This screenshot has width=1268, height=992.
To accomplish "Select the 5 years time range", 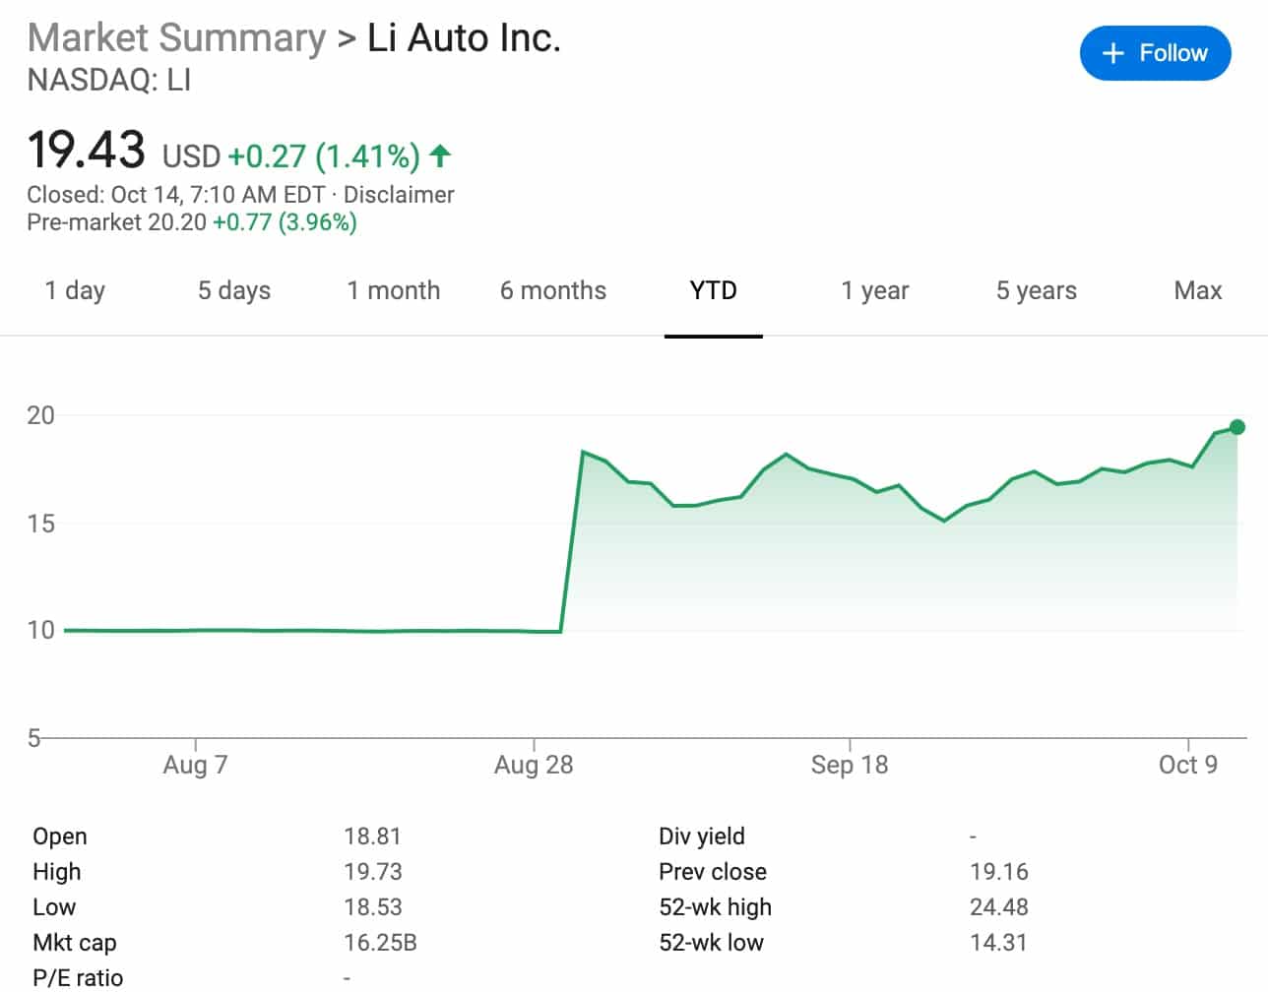I will coord(1035,290).
